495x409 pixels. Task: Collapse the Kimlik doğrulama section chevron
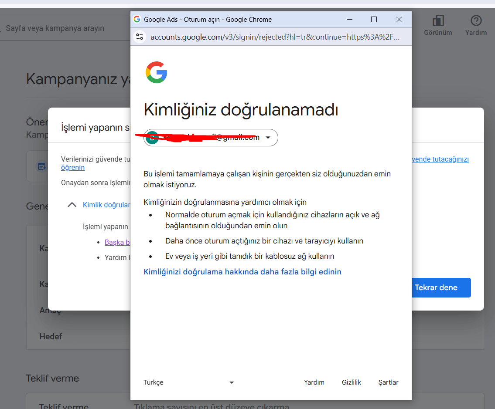coord(72,205)
